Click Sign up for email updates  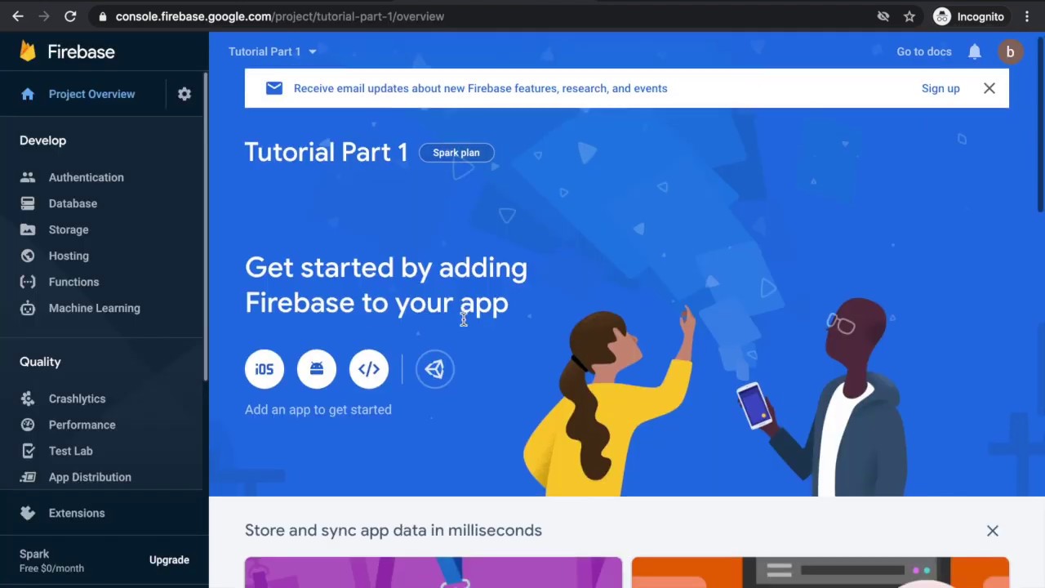coord(940,88)
